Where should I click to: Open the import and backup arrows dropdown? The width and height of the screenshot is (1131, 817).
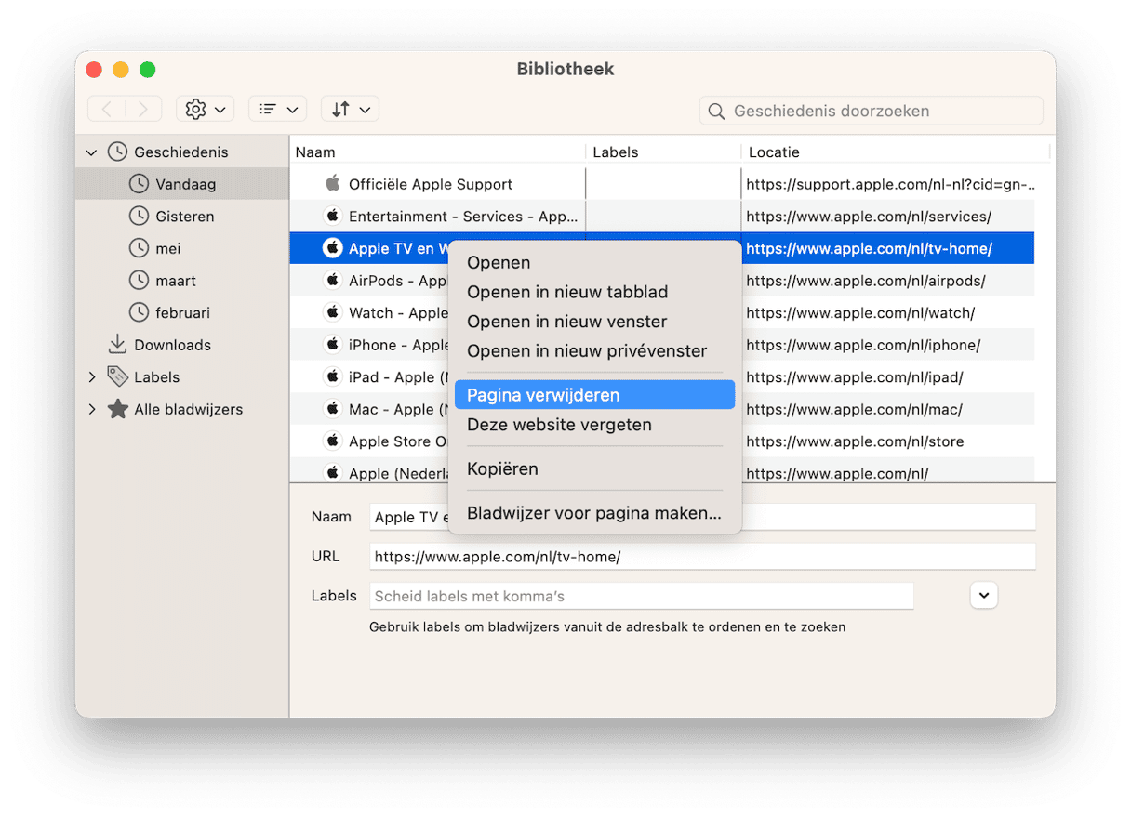click(350, 110)
